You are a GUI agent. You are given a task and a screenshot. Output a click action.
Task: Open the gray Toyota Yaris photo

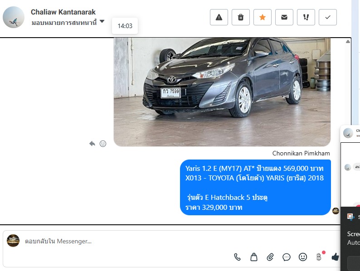[x=222, y=92]
